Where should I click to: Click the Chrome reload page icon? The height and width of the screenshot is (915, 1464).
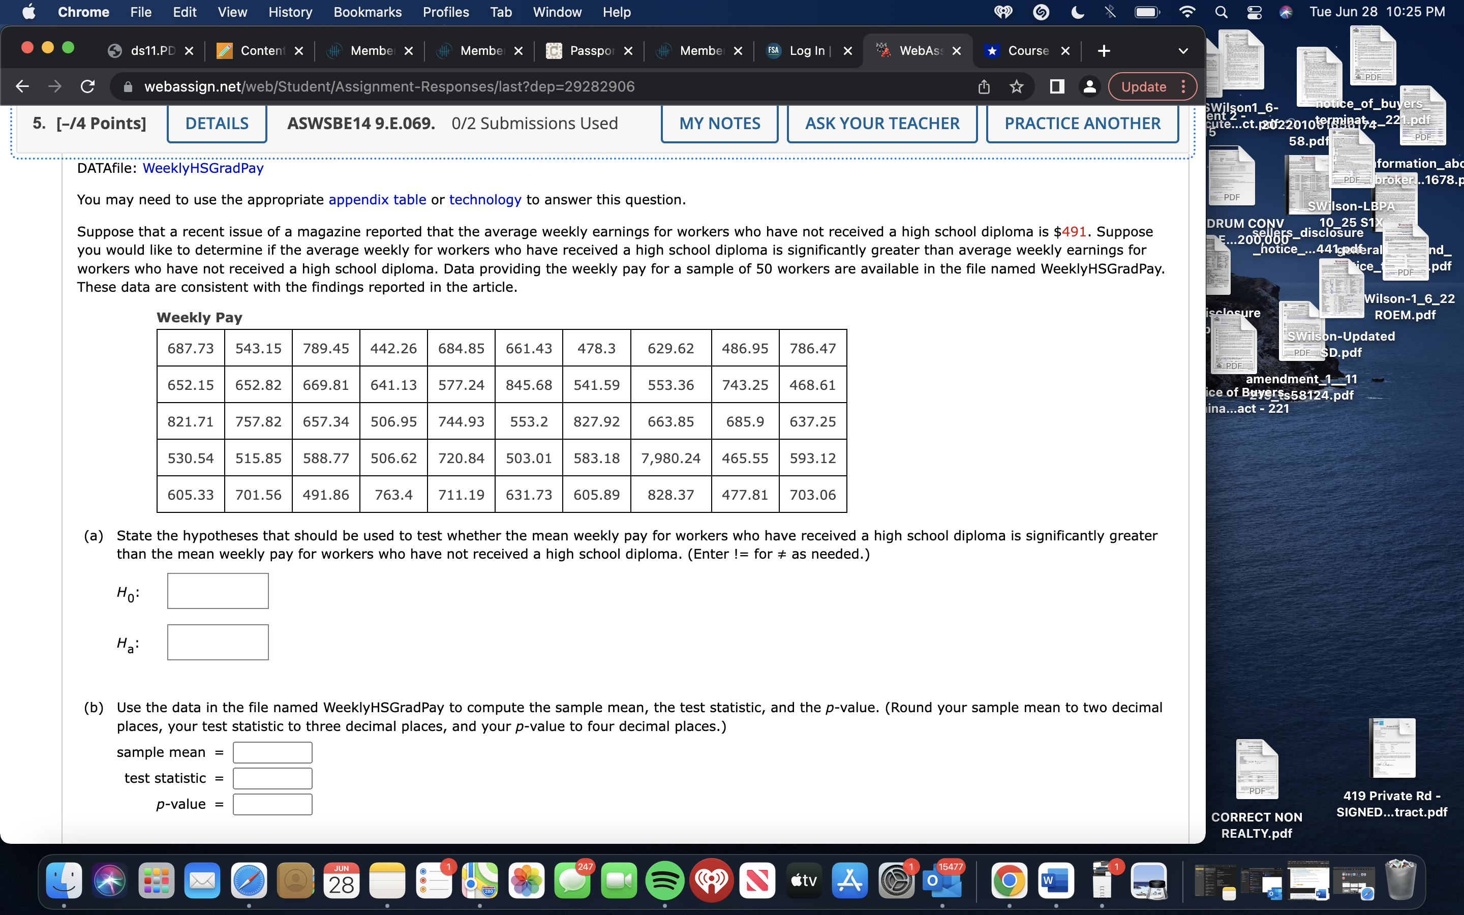click(x=88, y=86)
